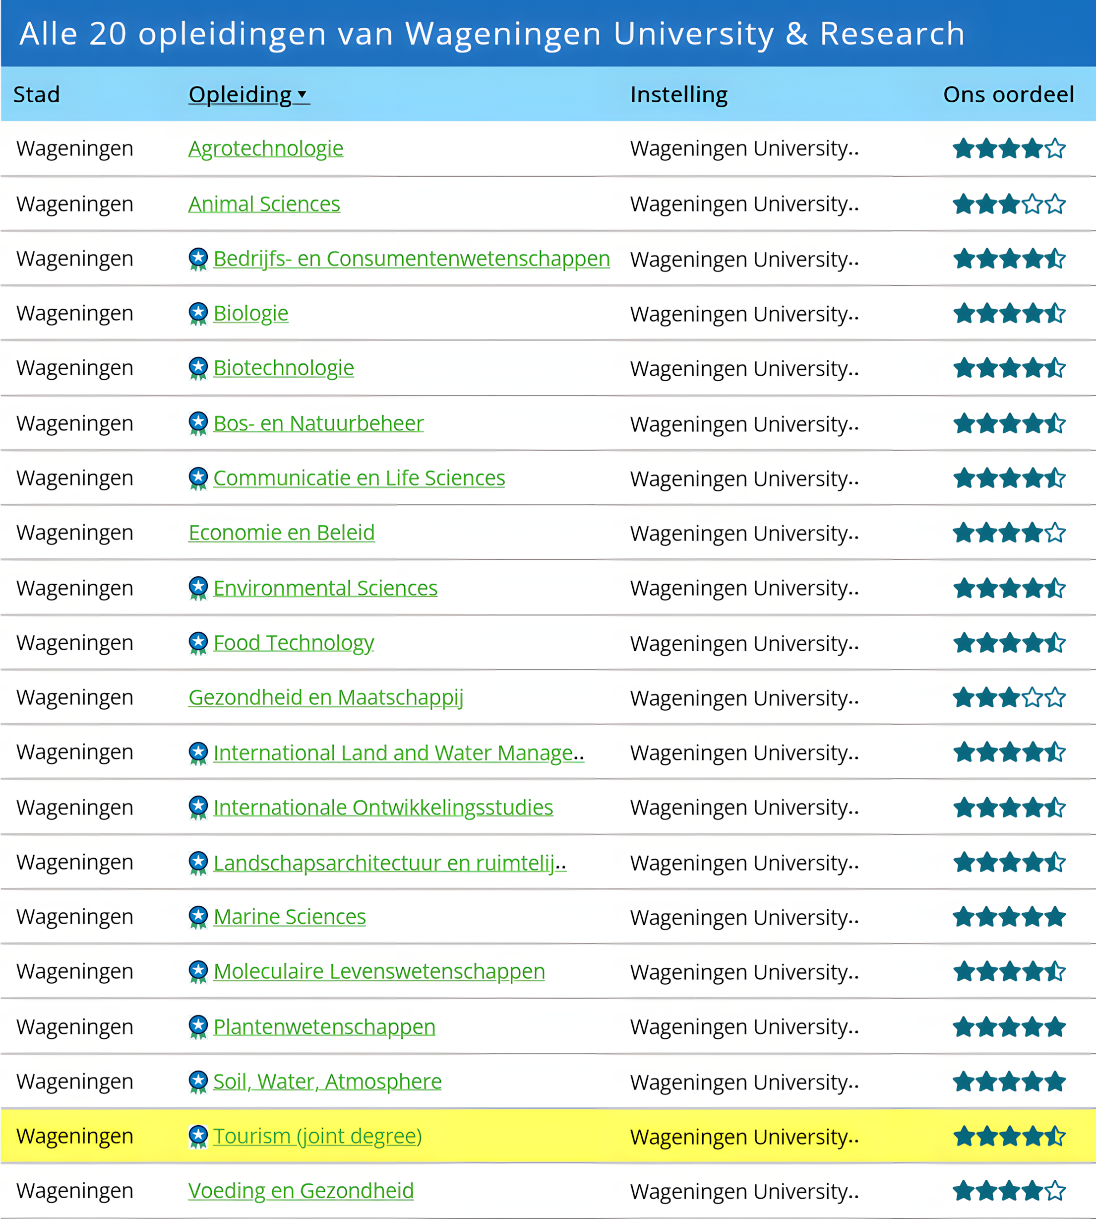Click the Stad column header
This screenshot has height=1219, width=1096.
pos(37,95)
